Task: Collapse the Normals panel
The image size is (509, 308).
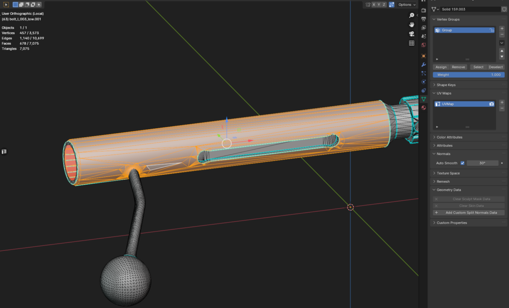Action: point(434,154)
